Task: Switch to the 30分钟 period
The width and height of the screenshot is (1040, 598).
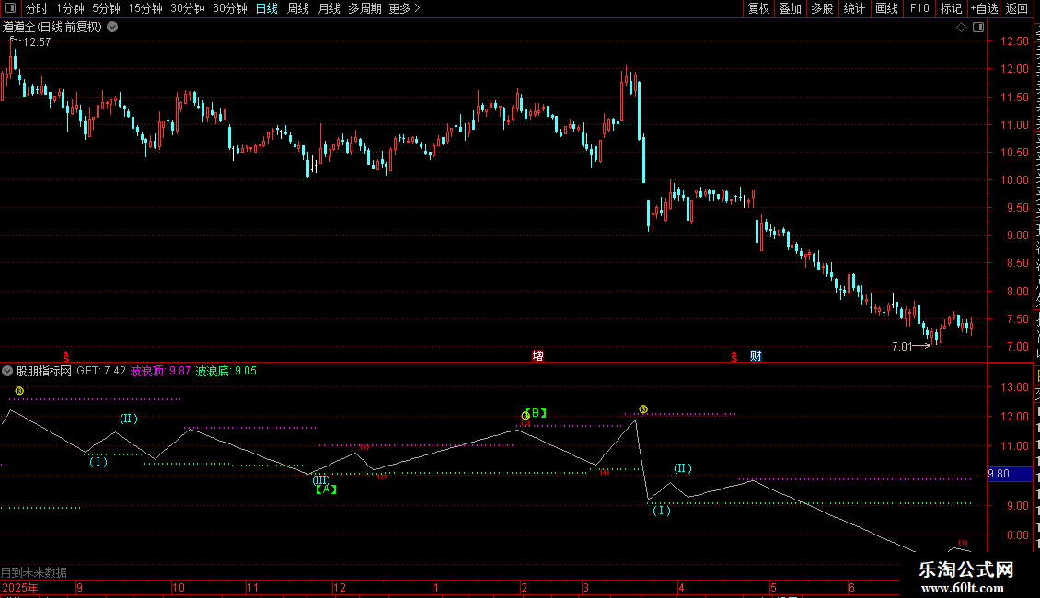Action: [x=187, y=8]
